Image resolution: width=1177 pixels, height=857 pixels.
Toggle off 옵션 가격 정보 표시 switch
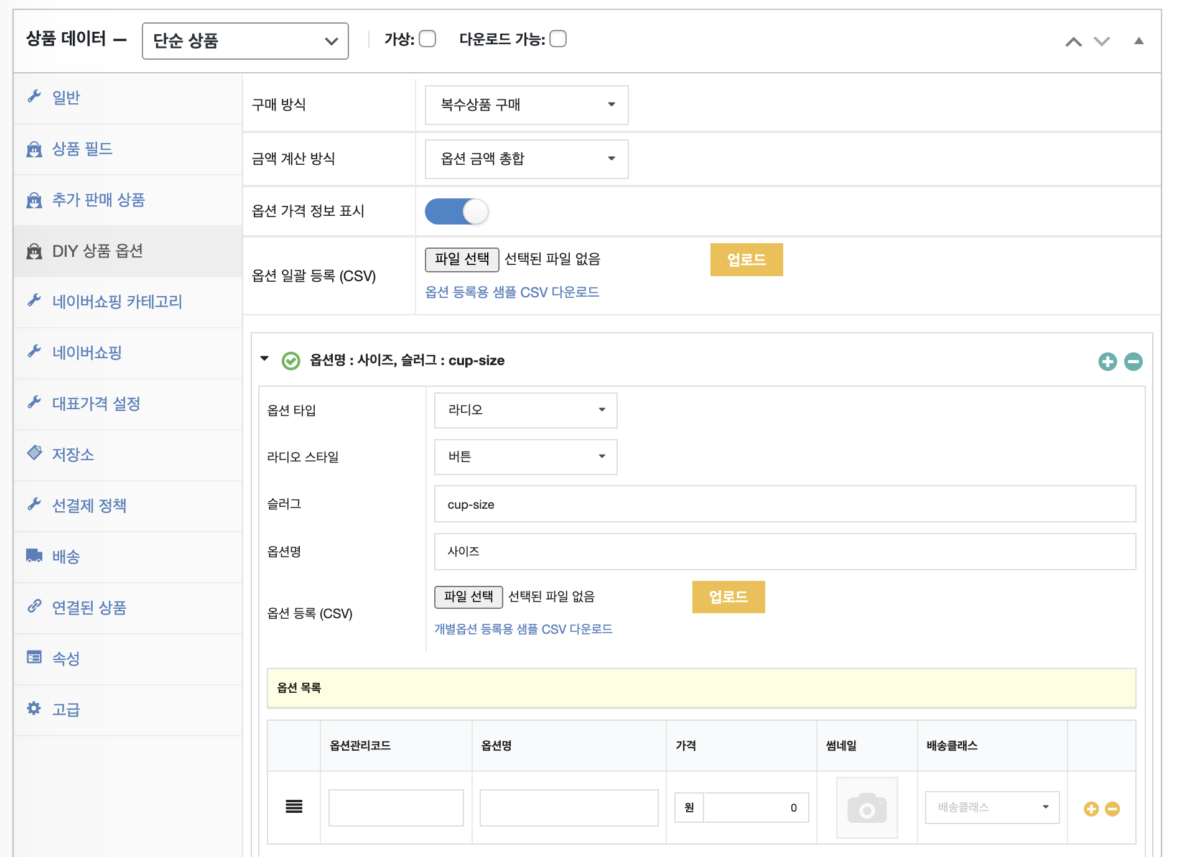point(457,211)
